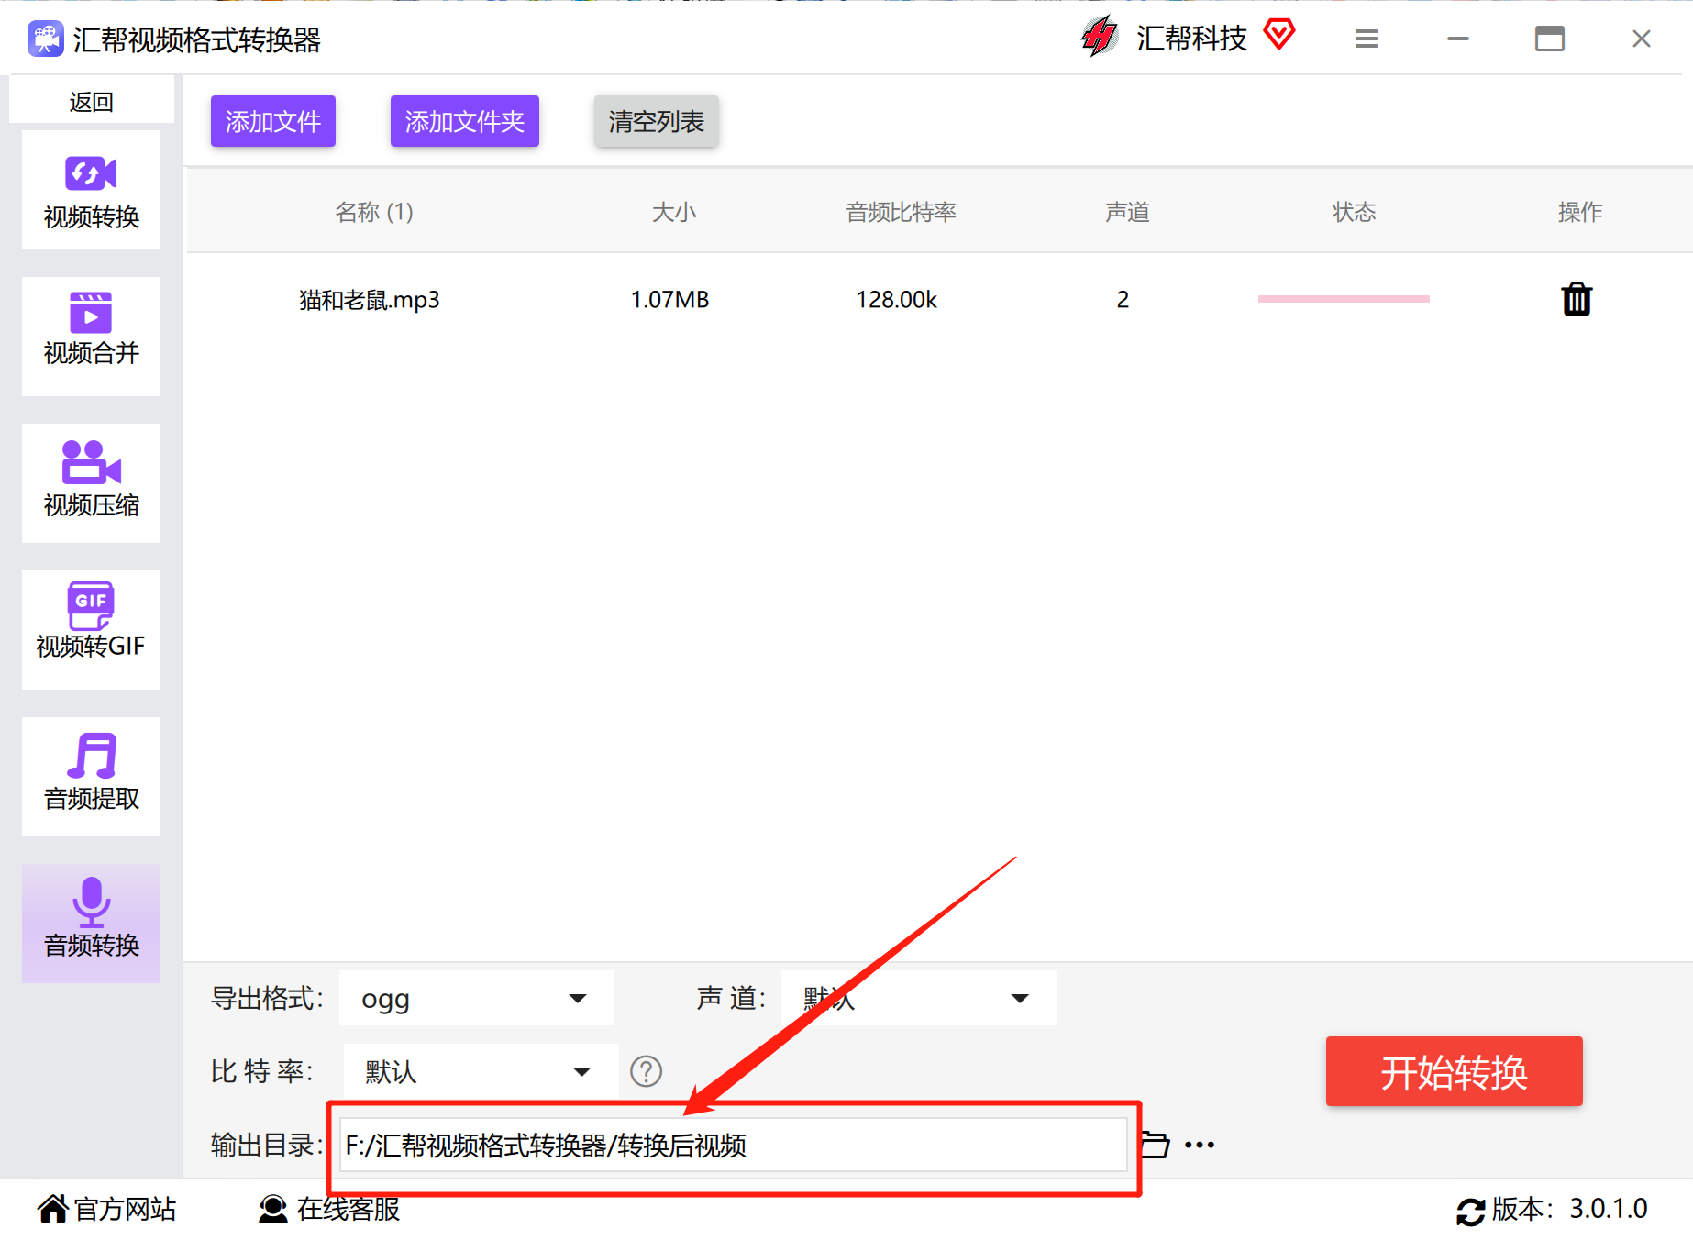Open the output folder icon
1693x1240 pixels.
1155,1145
